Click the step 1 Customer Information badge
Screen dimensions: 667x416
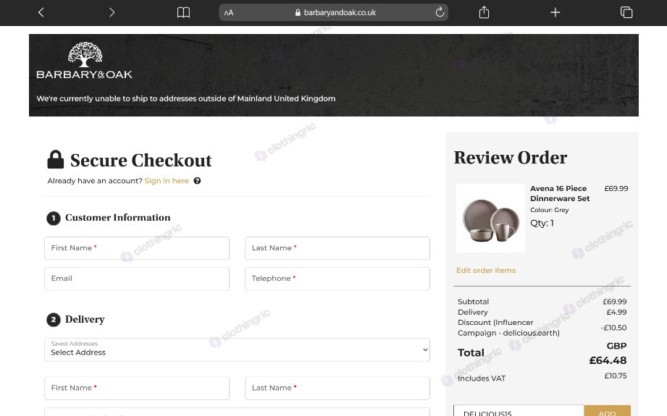[x=53, y=218]
